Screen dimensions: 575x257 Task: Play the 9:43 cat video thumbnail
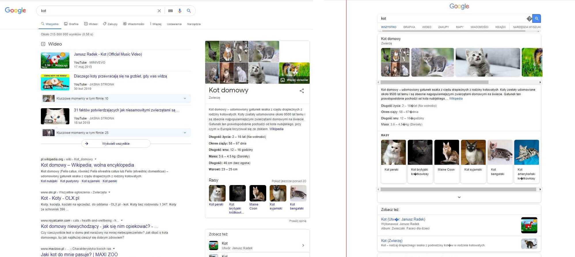[x=55, y=82]
